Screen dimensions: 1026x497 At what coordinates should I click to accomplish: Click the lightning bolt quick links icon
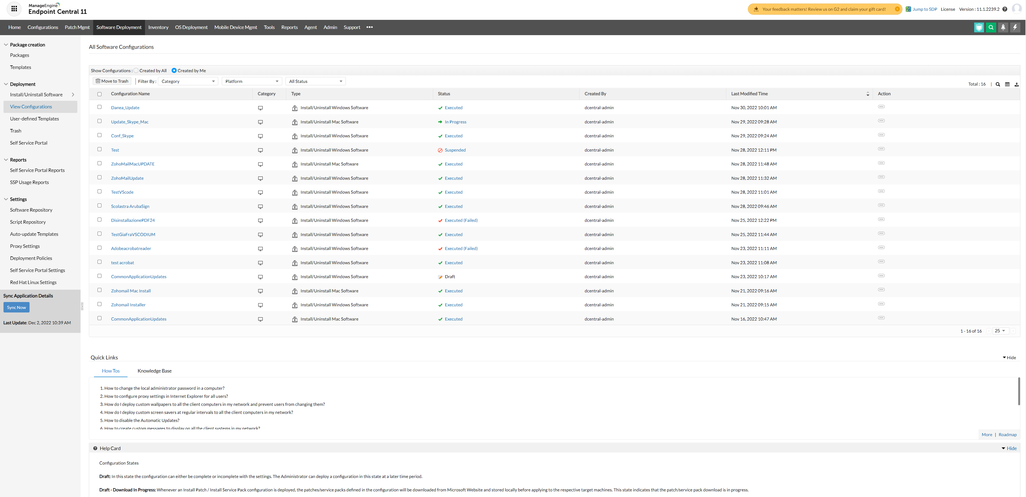(1015, 27)
